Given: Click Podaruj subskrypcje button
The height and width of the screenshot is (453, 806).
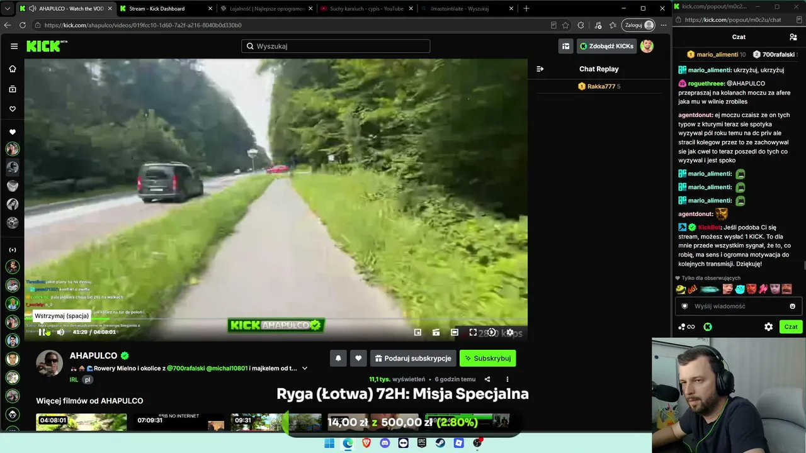Looking at the screenshot, I should click(413, 358).
